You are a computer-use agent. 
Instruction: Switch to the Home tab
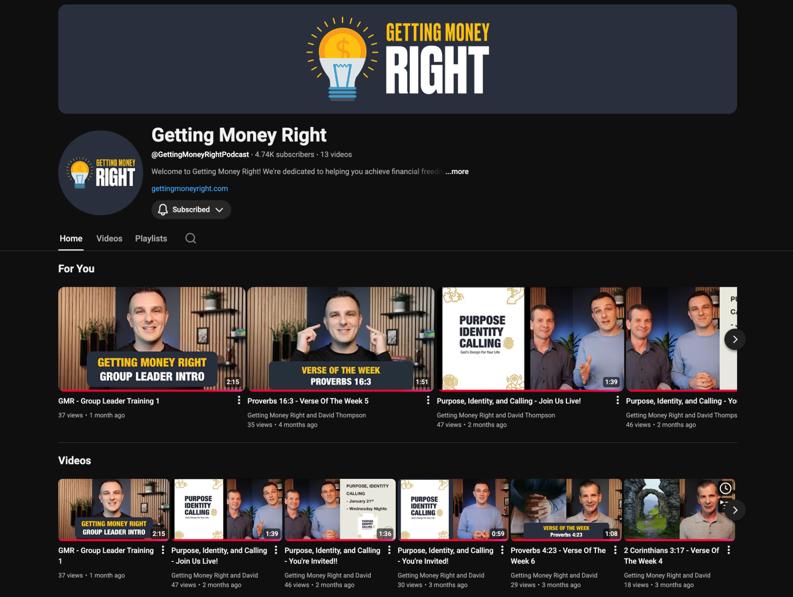coord(71,239)
